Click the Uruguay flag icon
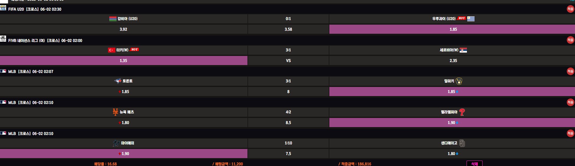 (471, 19)
